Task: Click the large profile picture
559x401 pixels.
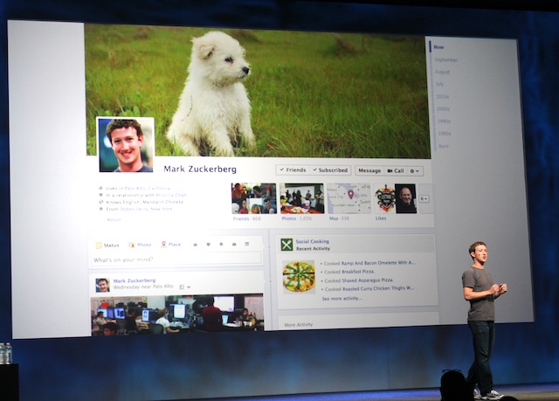Action: (126, 145)
